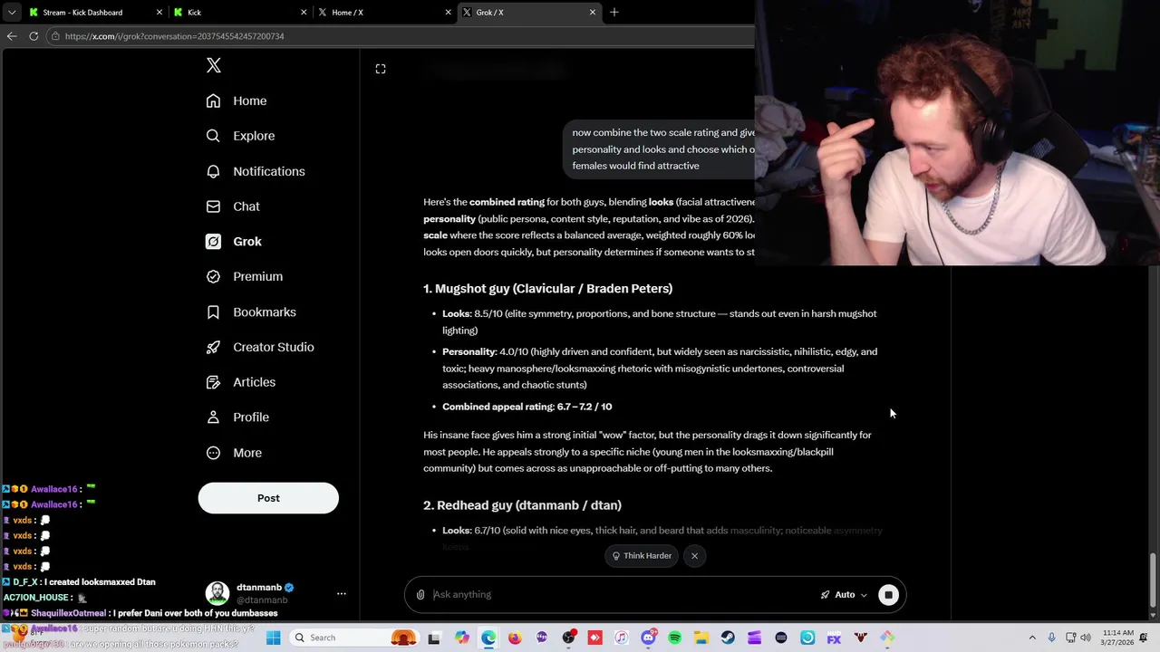Image resolution: width=1160 pixels, height=652 pixels.
Task: Expand the browser tab search dropdown
Action: pyautogui.click(x=12, y=12)
